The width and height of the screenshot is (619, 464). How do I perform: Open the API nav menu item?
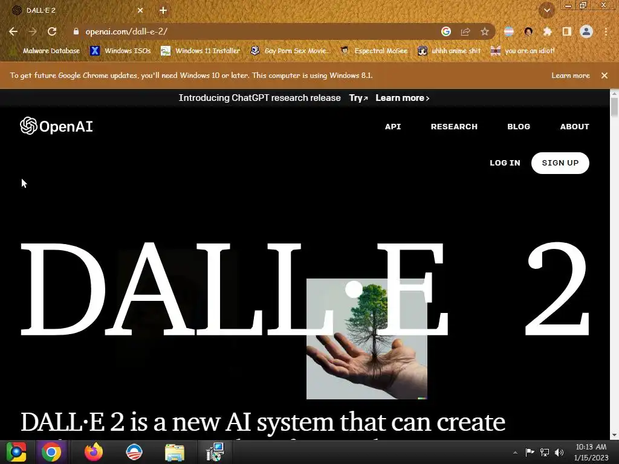393,127
